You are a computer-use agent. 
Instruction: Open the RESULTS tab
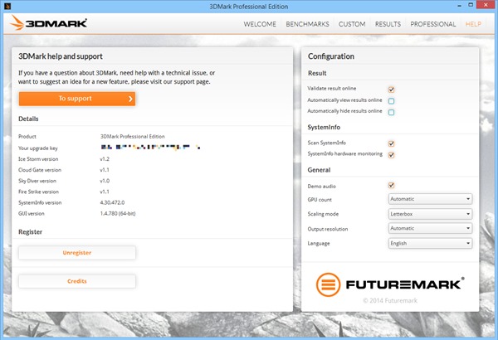(388, 24)
